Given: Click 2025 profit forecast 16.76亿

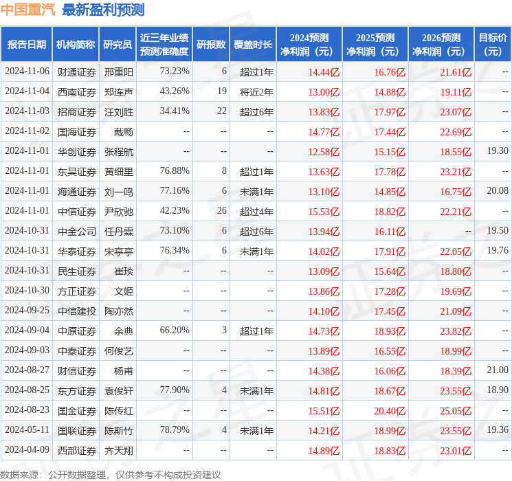Looking at the screenshot, I should (x=390, y=72).
